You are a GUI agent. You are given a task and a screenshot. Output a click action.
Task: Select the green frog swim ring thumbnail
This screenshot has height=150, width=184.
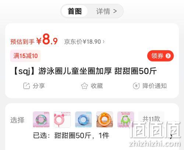125,119
